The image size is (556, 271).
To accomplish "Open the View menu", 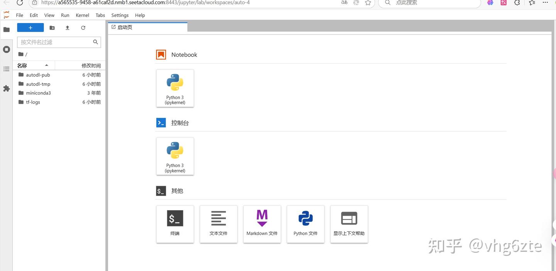I will tap(49, 15).
